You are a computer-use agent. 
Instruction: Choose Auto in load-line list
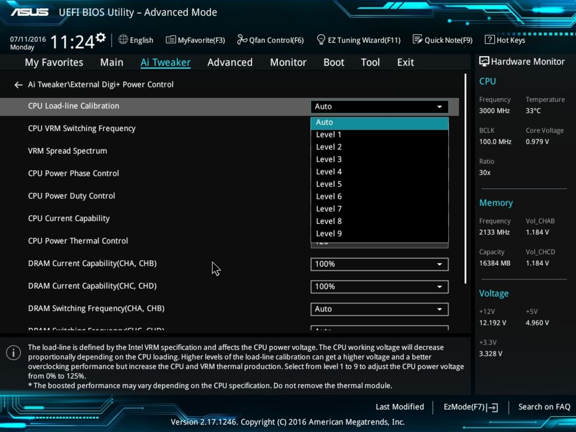(379, 122)
